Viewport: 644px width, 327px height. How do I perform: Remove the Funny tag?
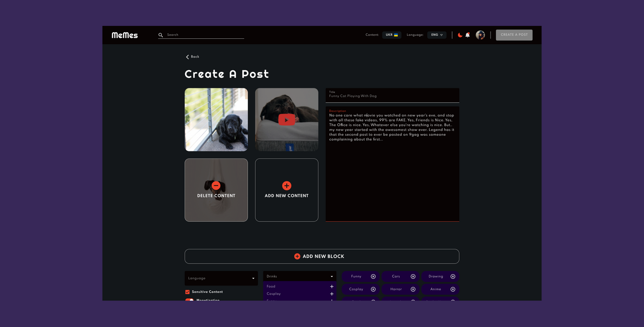tap(373, 277)
